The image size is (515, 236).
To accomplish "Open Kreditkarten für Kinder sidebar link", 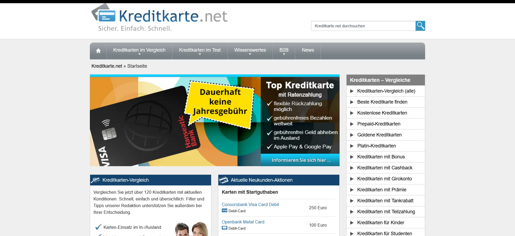I will (x=381, y=223).
